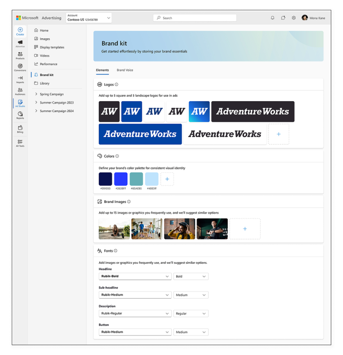
Task: Open notifications bell icon
Action: pyautogui.click(x=272, y=18)
